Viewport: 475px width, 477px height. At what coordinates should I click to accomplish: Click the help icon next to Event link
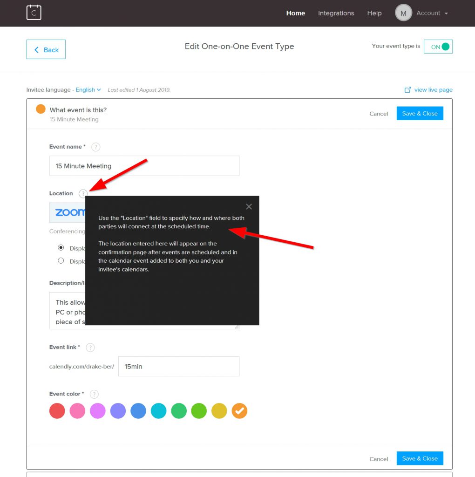[90, 348]
